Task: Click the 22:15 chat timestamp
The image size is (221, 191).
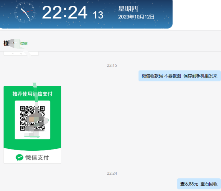Action: 112,65
